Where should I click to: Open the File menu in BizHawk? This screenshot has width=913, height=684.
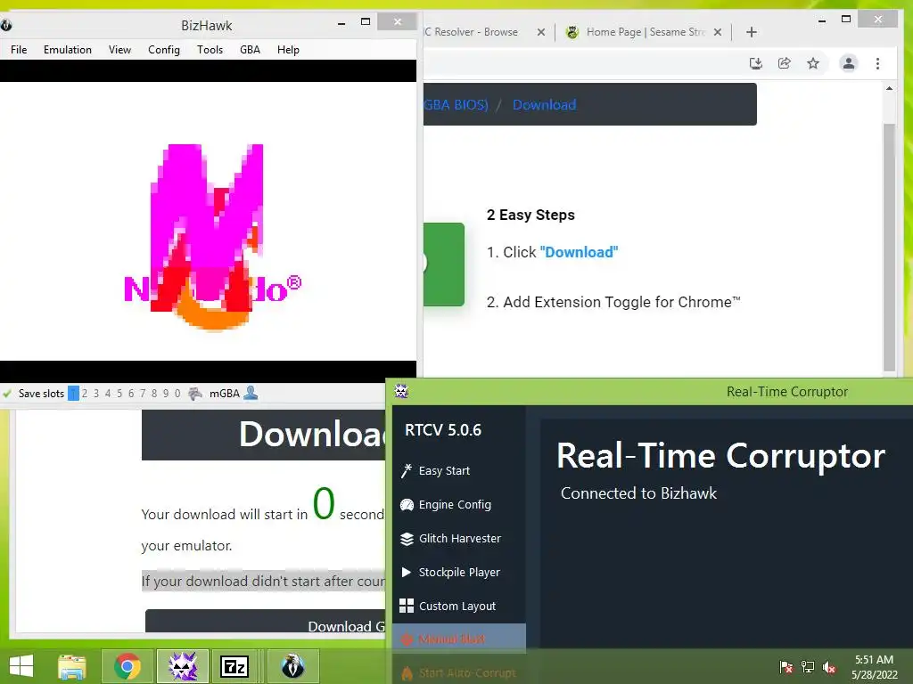19,50
